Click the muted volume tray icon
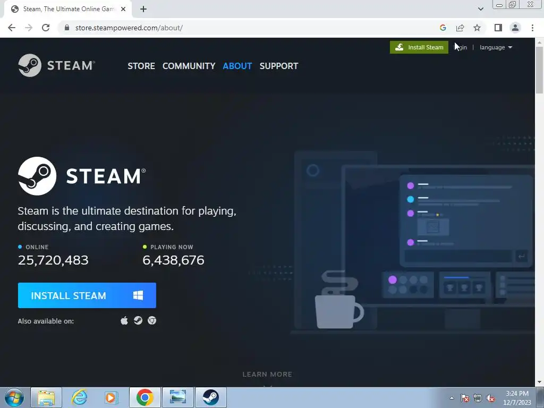The image size is (544, 408). (x=490, y=398)
